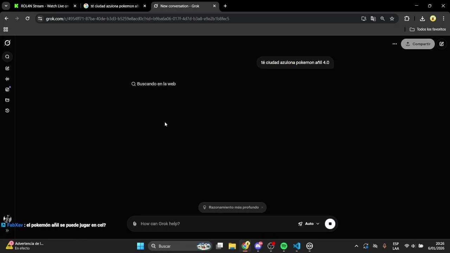Install app icon in address bar
Screen dimensions: 450x253
[x=364, y=19]
